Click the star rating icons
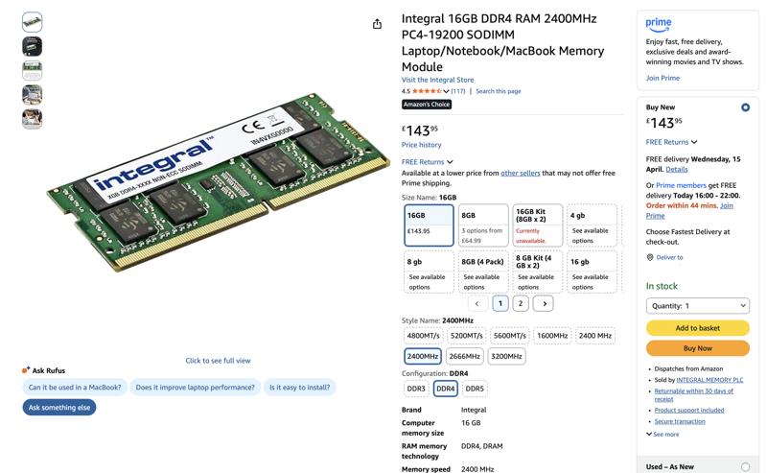The width and height of the screenshot is (767, 473). click(x=427, y=91)
